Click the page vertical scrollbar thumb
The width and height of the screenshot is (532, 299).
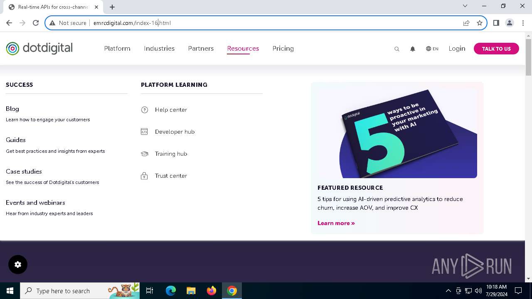(x=528, y=57)
